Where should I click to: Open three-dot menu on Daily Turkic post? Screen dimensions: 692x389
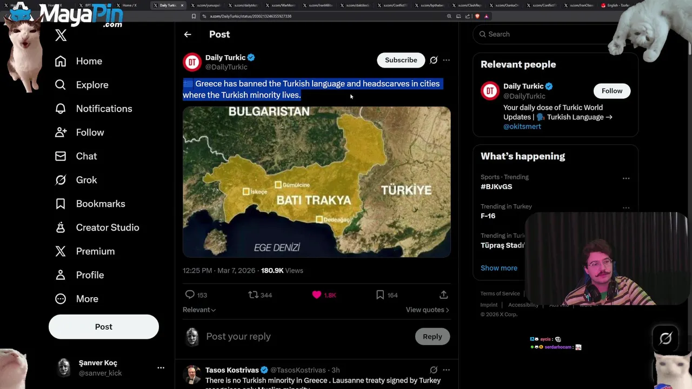coord(446,60)
